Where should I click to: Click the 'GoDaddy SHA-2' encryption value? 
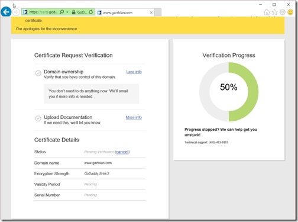coord(96,173)
